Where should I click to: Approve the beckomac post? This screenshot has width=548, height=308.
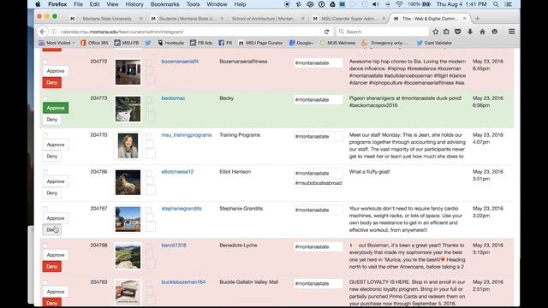pyautogui.click(x=56, y=108)
